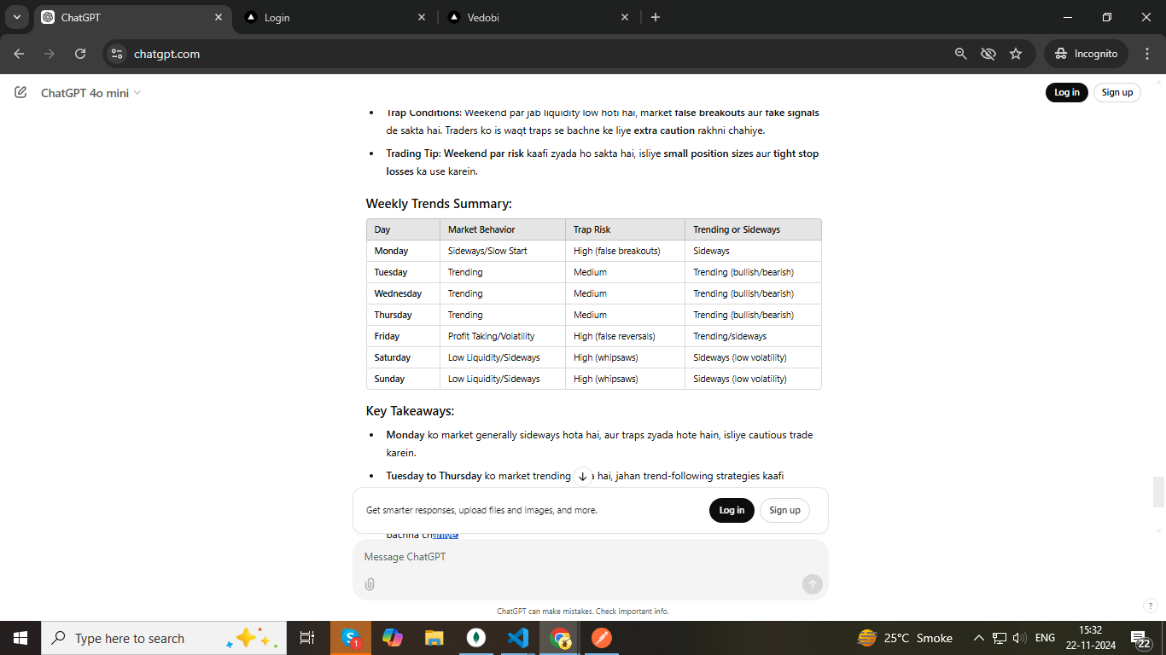Screen dimensions: 1166x655
Task: Click the Sign up button in header
Action: [1116, 92]
